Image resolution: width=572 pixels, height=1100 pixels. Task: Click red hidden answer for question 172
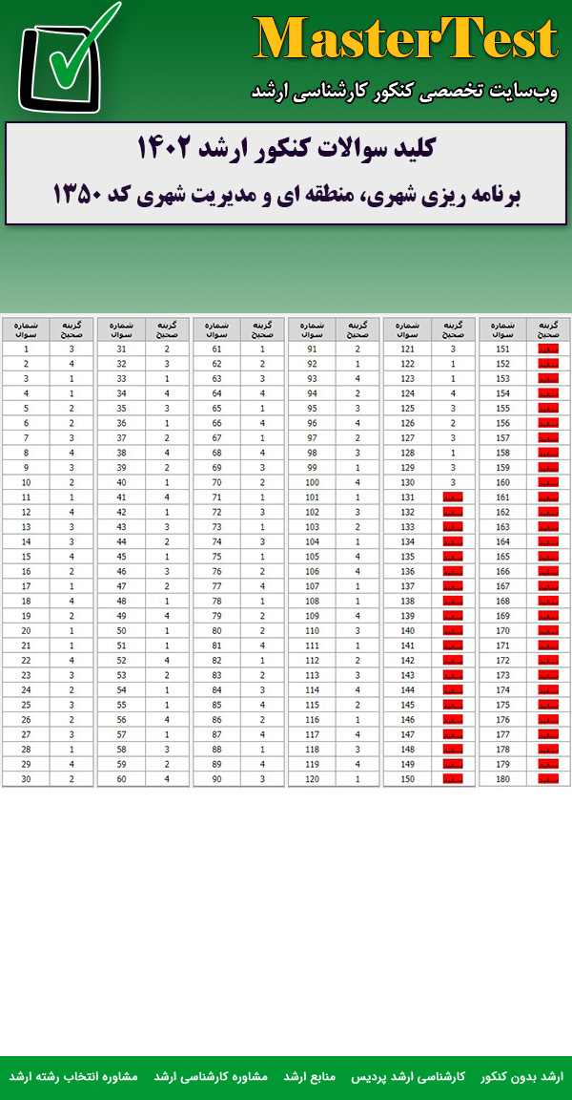click(548, 661)
